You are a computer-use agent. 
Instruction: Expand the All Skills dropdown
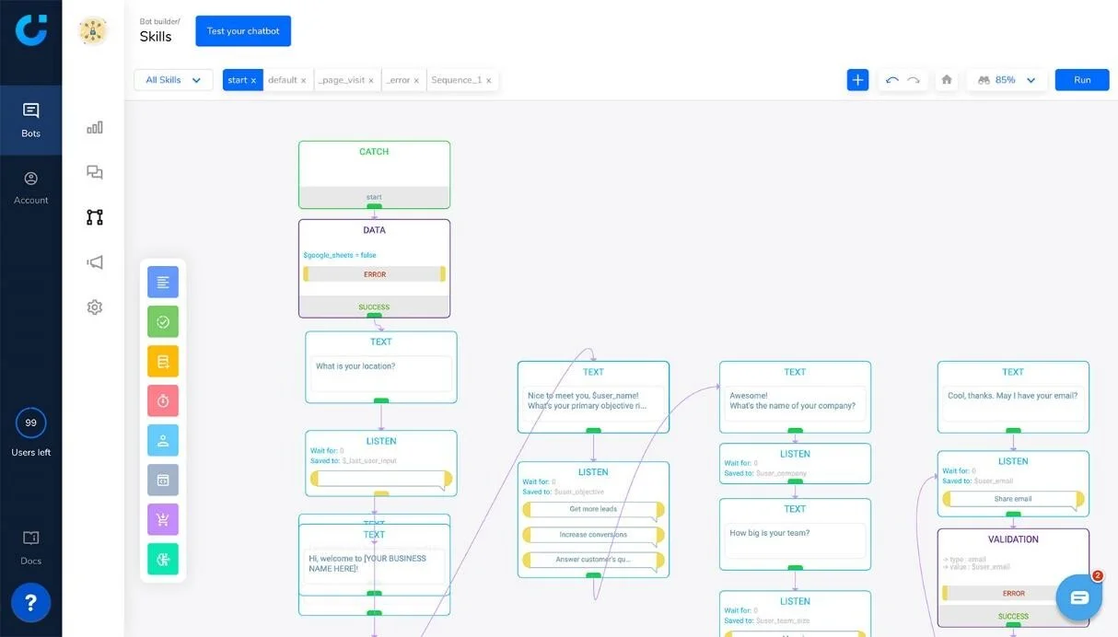click(x=173, y=80)
